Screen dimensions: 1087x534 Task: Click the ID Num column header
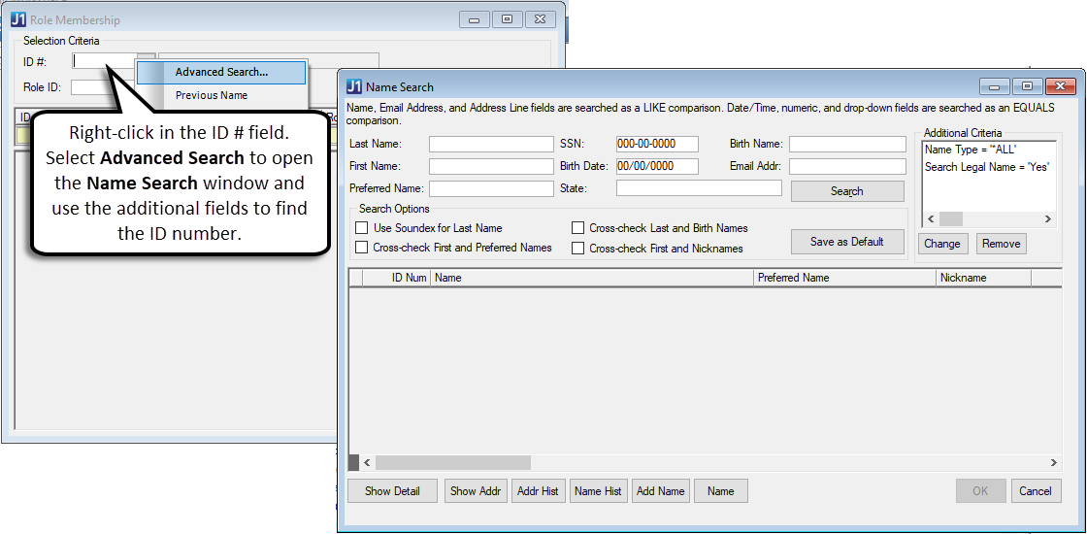[397, 278]
